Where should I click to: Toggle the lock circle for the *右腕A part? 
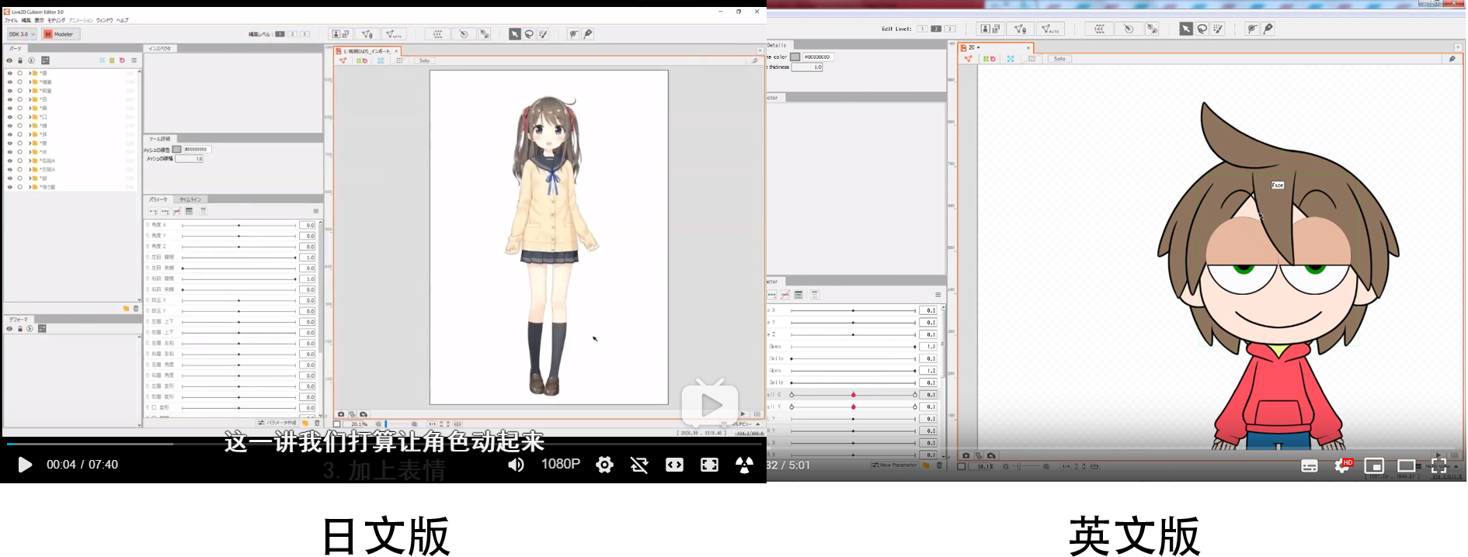[x=20, y=161]
